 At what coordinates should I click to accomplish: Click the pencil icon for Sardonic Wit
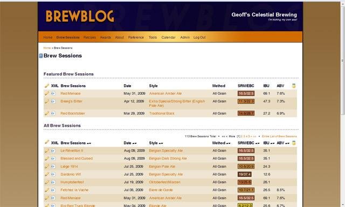tap(47, 174)
